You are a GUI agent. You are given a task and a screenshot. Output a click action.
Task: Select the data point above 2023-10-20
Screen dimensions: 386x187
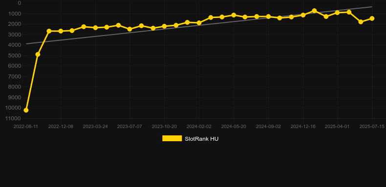[x=165, y=26]
